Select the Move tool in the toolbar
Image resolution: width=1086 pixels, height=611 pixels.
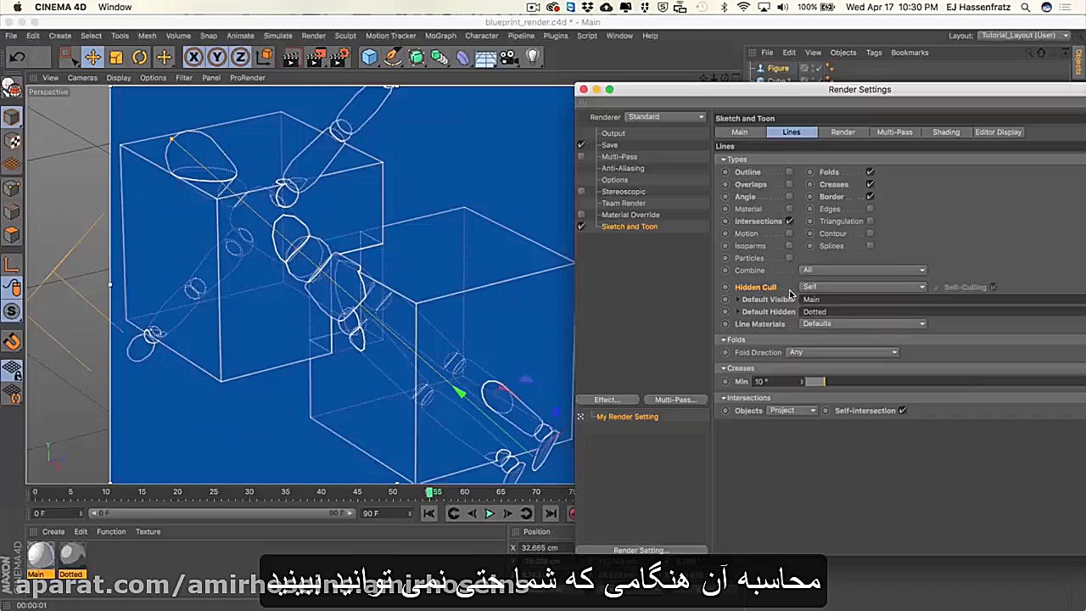click(93, 57)
